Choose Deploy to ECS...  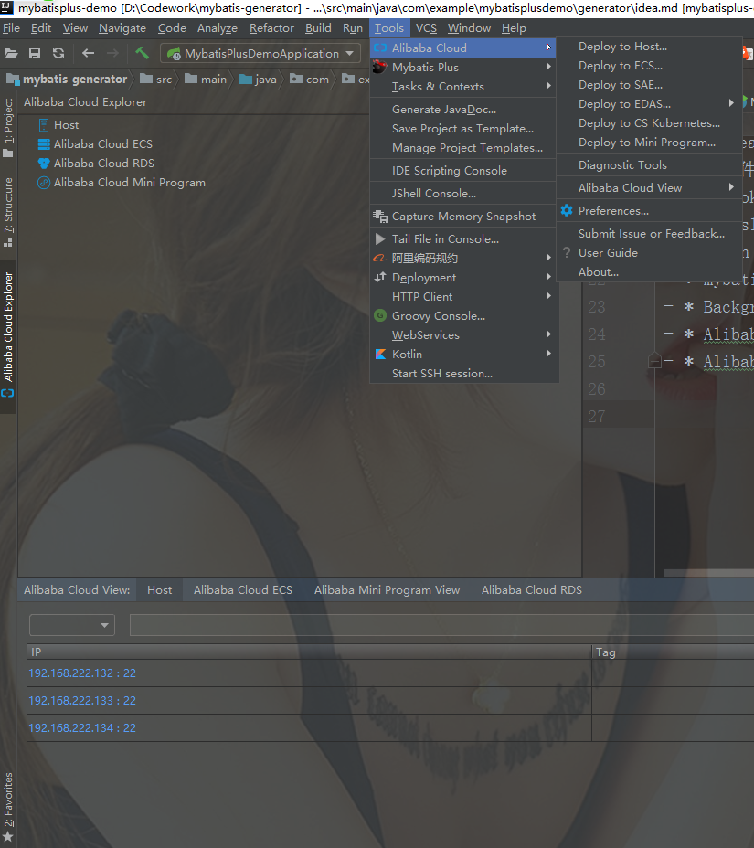point(649,66)
